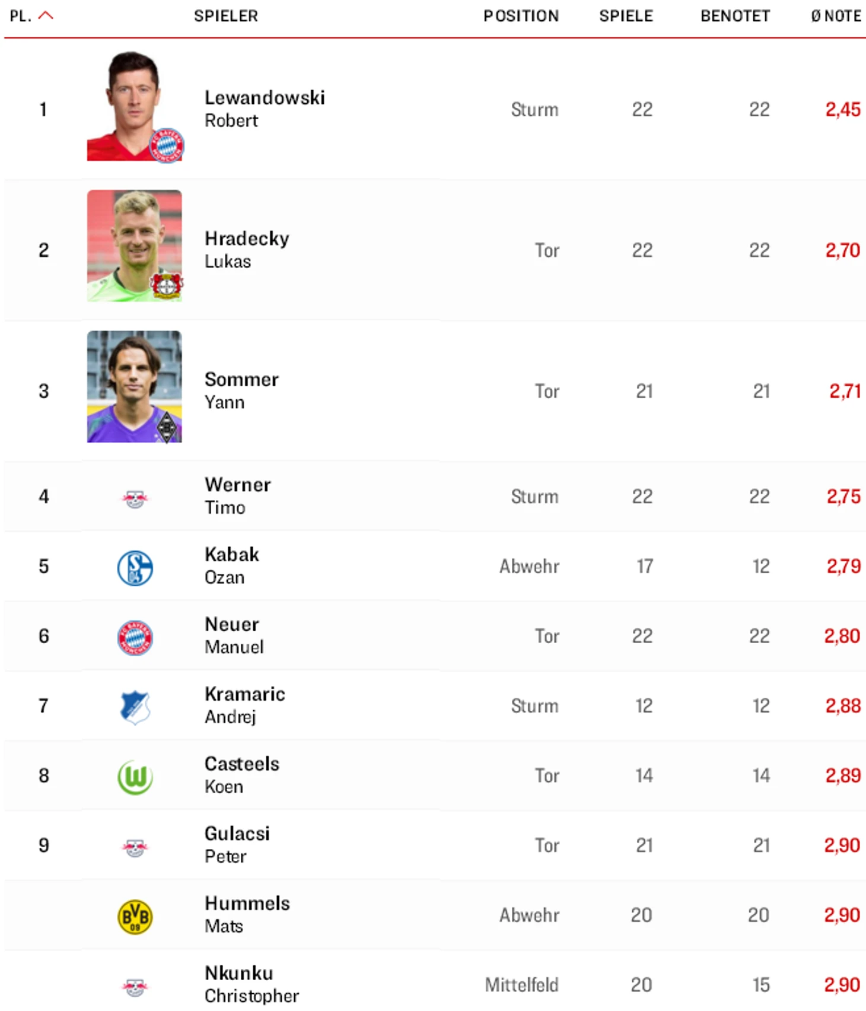Open Robert Lewandowski's portrait photo
Image resolution: width=866 pixels, height=1011 pixels.
[135, 106]
